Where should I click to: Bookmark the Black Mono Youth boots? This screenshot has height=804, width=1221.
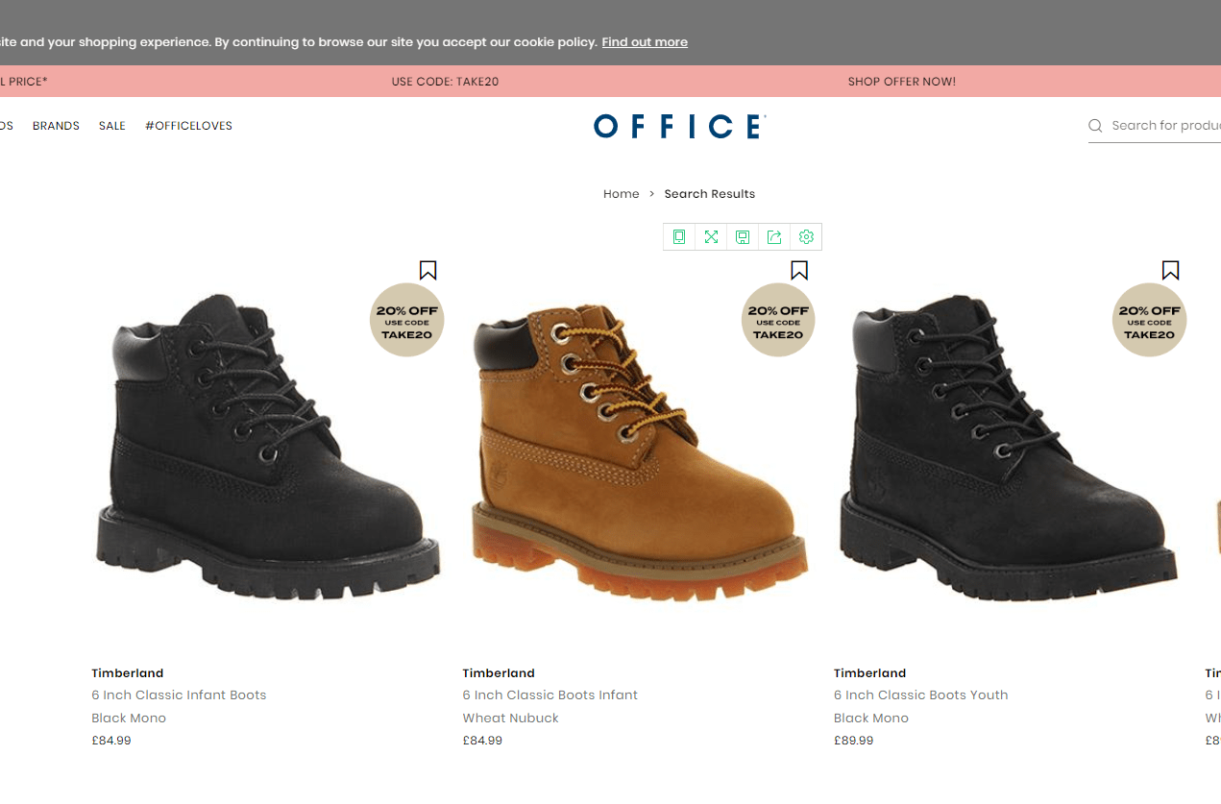click(x=1170, y=271)
